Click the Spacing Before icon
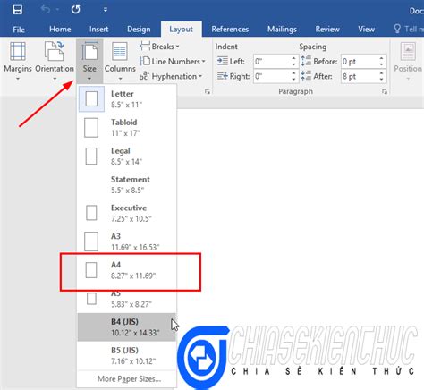 pos(306,61)
